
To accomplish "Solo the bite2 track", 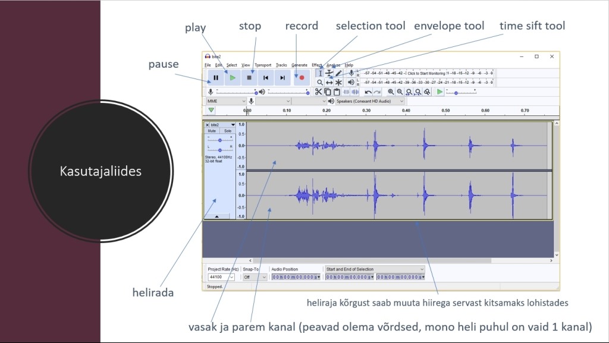I will pos(228,131).
